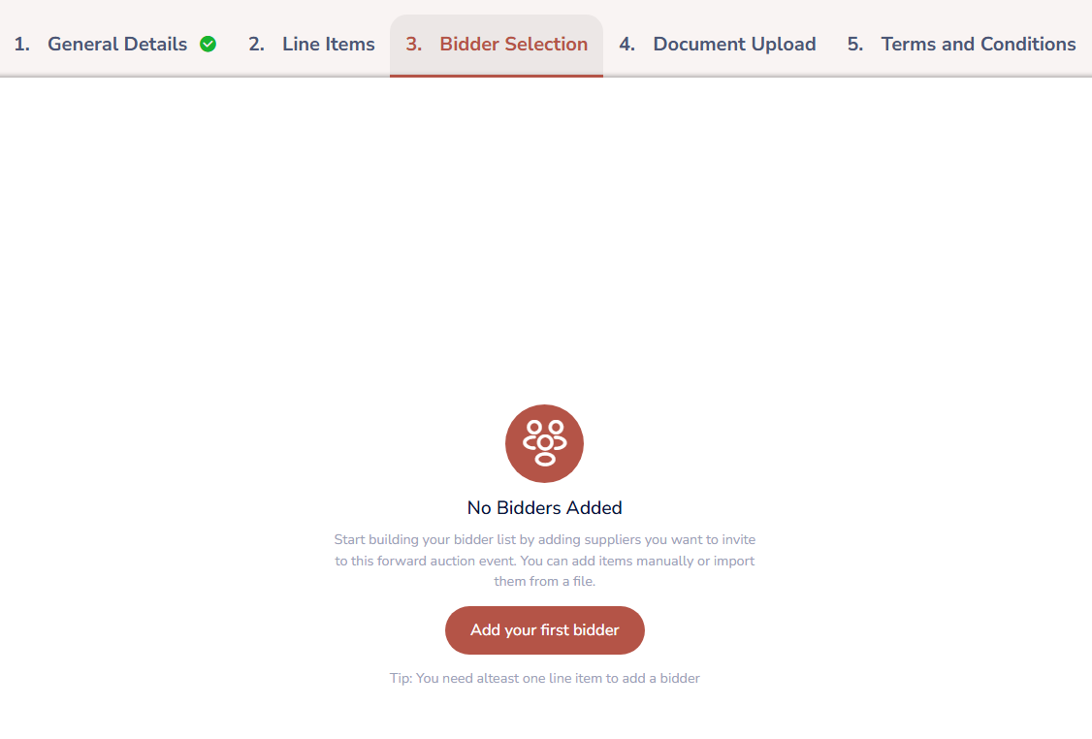The height and width of the screenshot is (739, 1092).
Task: Click the red underline beneath Bidder Selection tab
Action: pos(497,76)
